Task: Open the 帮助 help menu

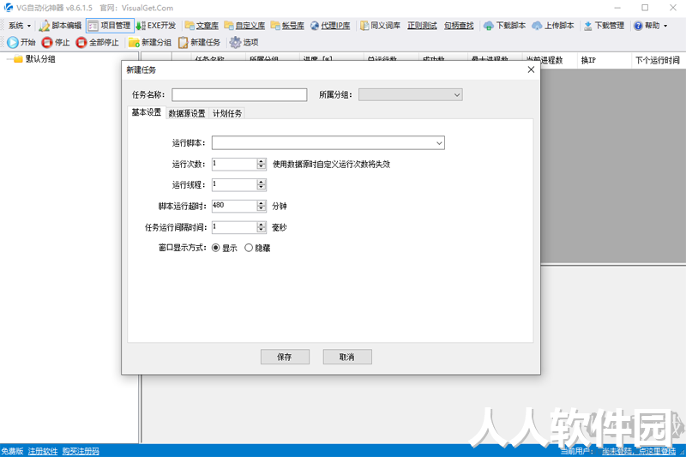Action: pos(651,26)
